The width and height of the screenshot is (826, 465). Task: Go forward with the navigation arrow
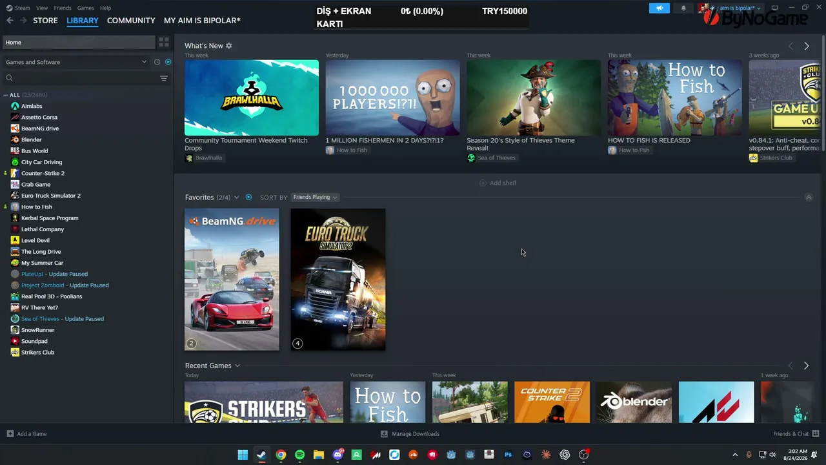(23, 21)
